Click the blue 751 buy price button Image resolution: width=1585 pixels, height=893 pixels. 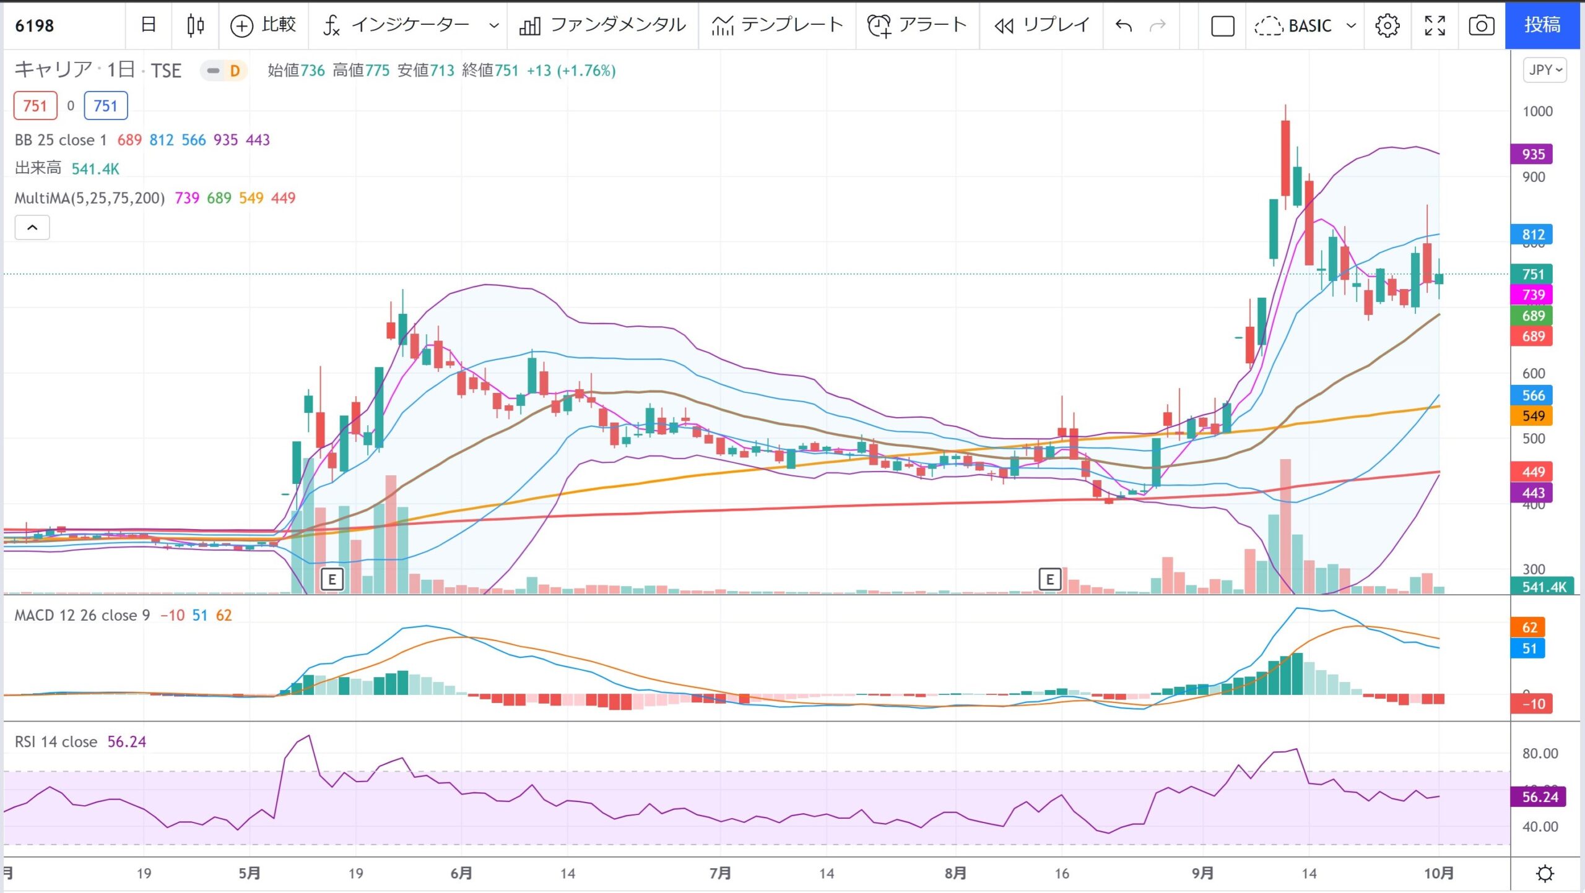pyautogui.click(x=106, y=106)
